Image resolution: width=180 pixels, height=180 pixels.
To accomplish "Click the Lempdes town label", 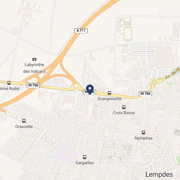I will 159,174.
